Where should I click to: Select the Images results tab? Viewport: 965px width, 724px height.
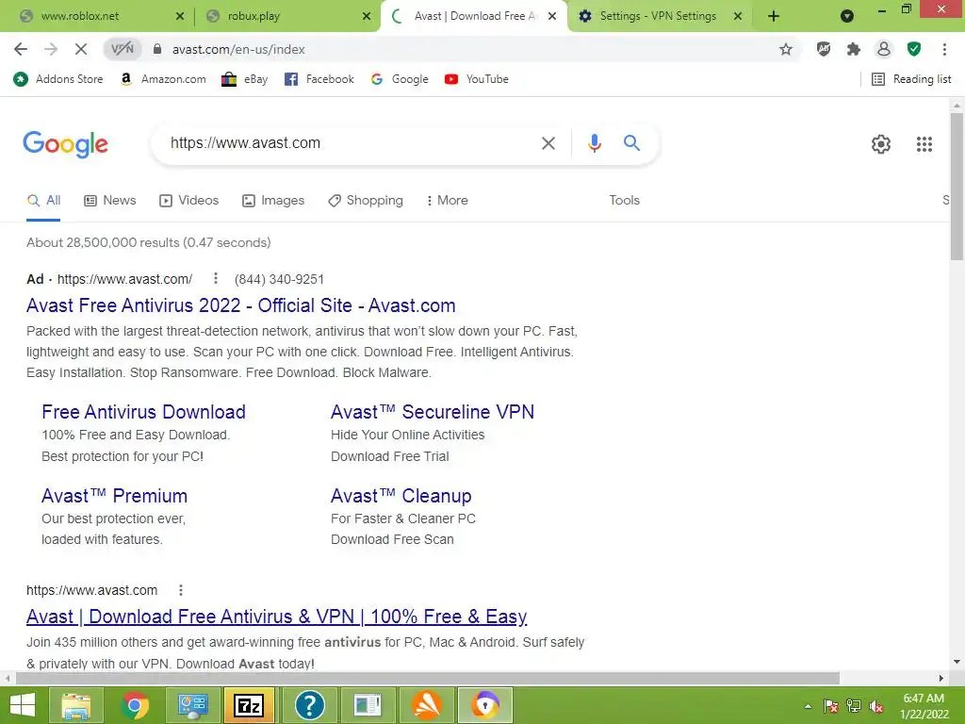[x=273, y=201]
